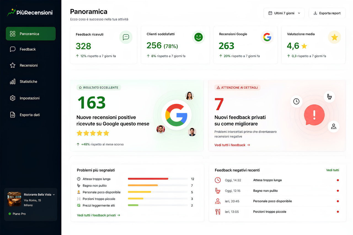Click the Recensioni star outline icon
This screenshot has width=353, height=235.
[12, 65]
